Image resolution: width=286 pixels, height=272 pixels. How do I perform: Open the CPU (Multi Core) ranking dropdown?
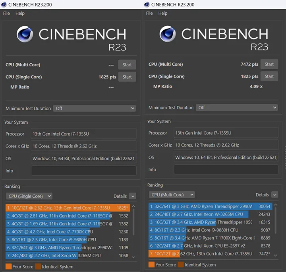point(172,195)
